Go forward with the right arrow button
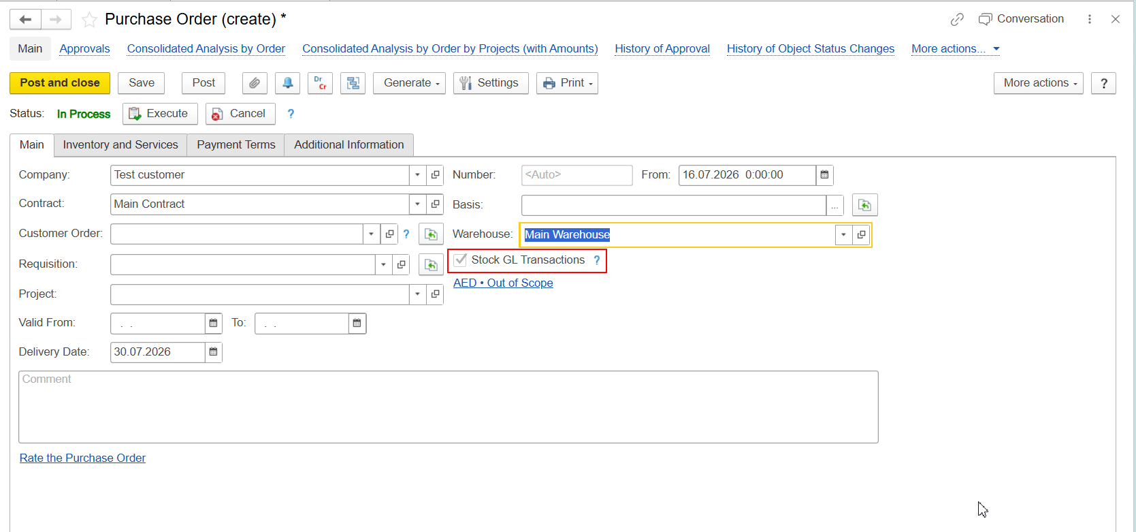Viewport: 1136px width, 532px height. (56, 19)
